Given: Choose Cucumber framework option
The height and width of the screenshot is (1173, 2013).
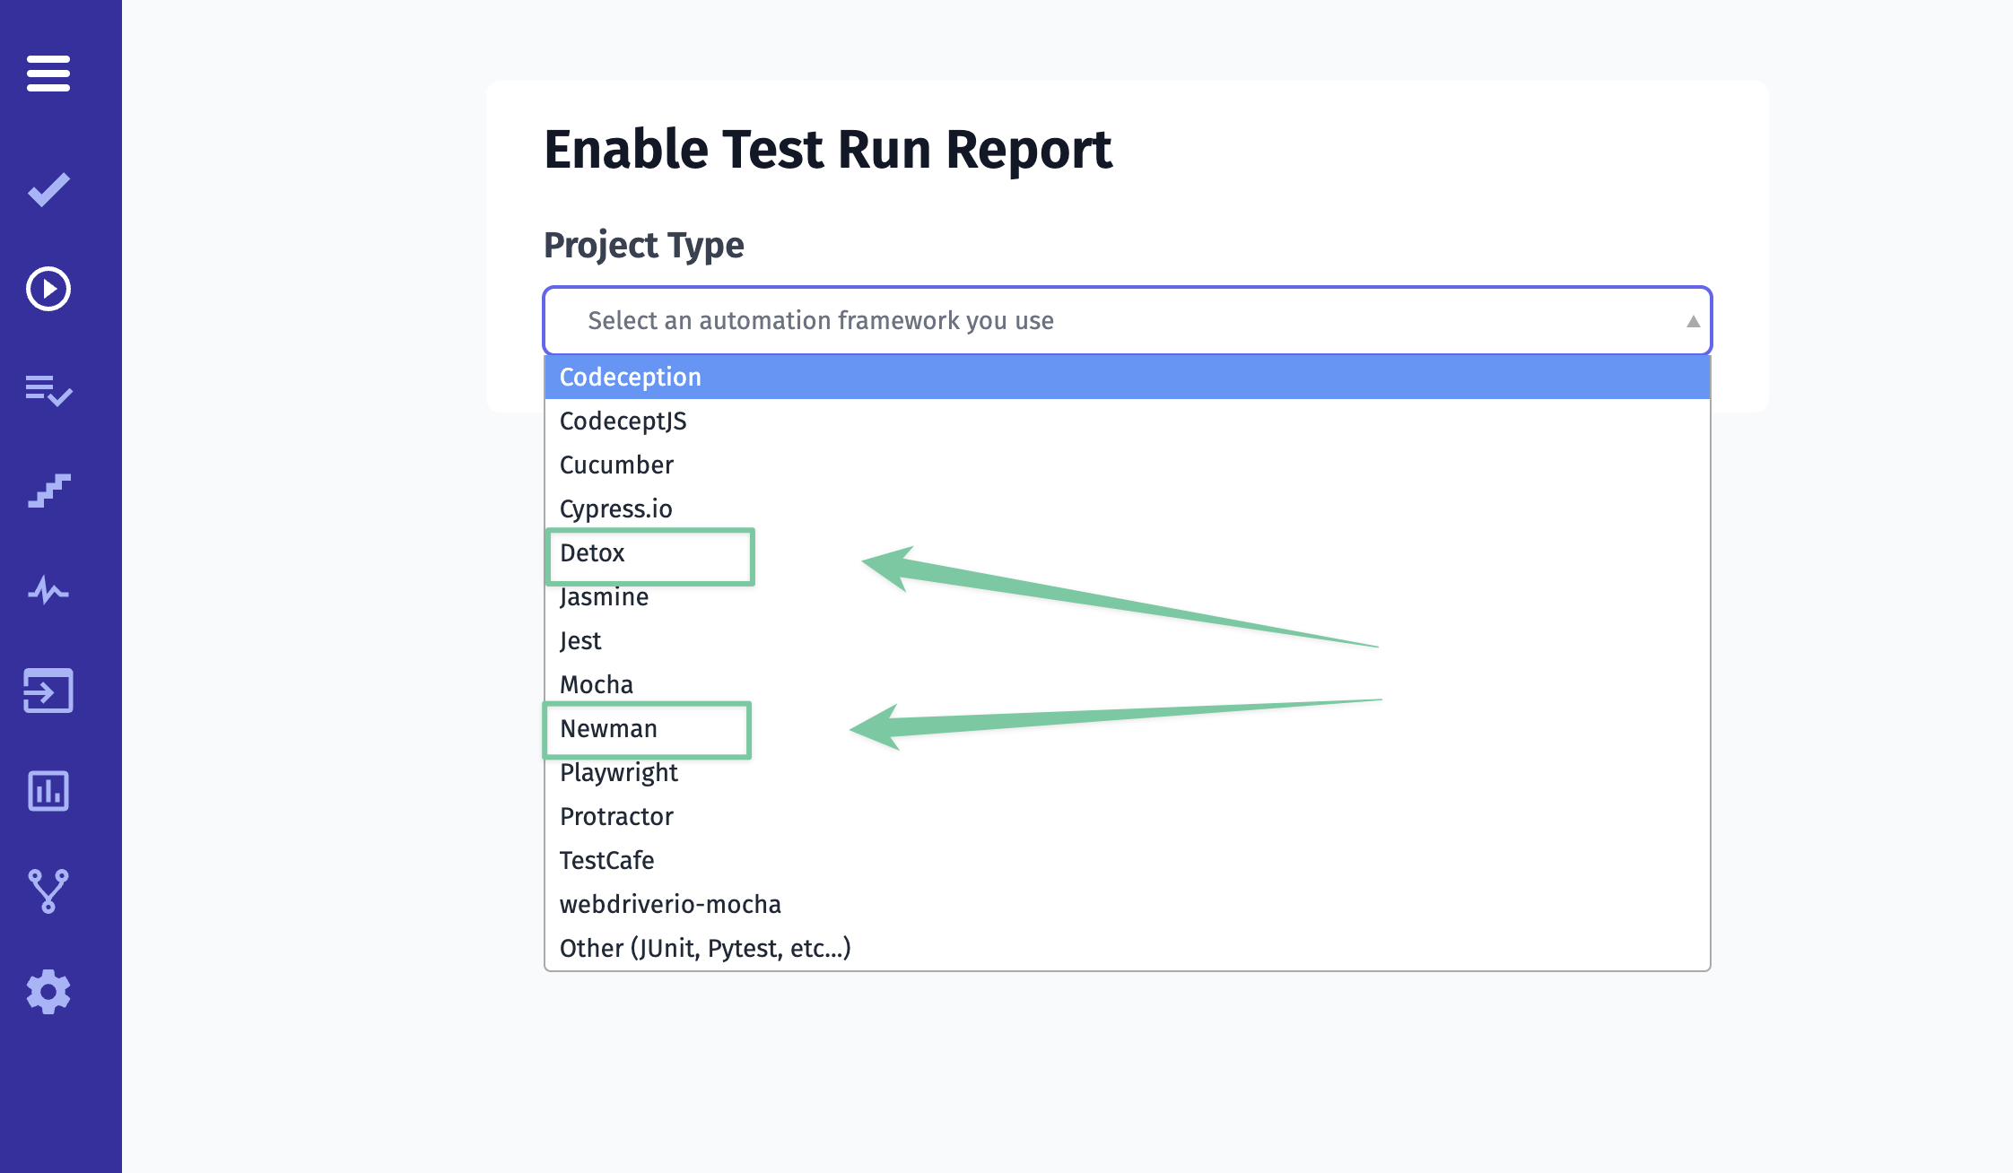Looking at the screenshot, I should 1128,465.
